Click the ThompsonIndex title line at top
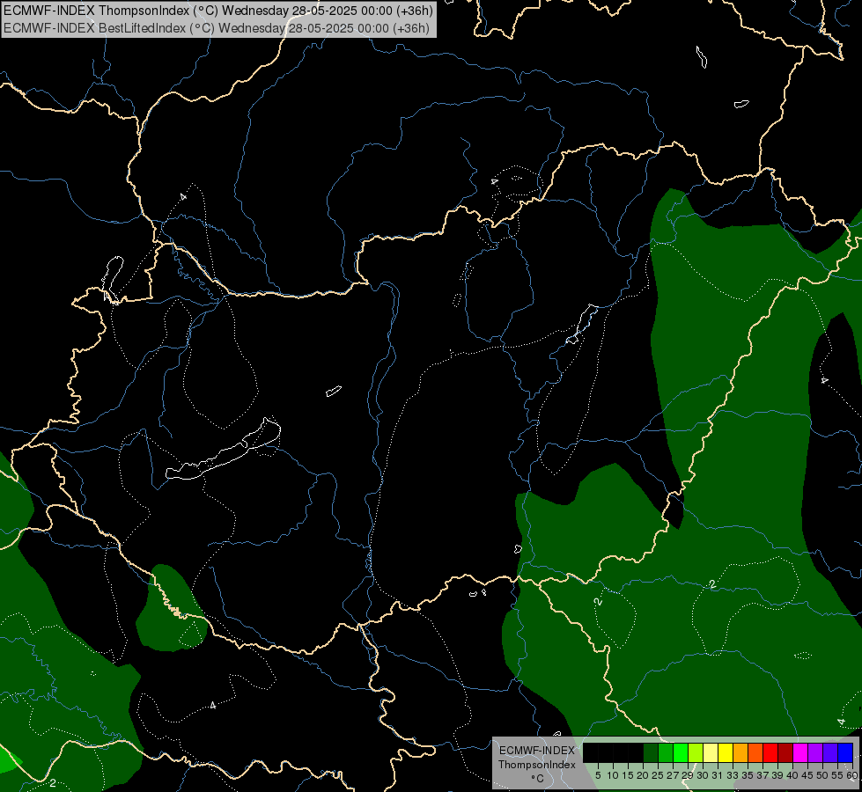Screen dimensions: 862x792 (218, 10)
